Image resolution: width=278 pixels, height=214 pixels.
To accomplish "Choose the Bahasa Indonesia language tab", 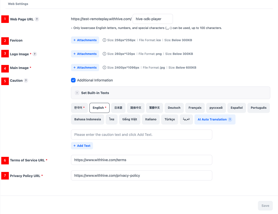I will coord(88,119).
